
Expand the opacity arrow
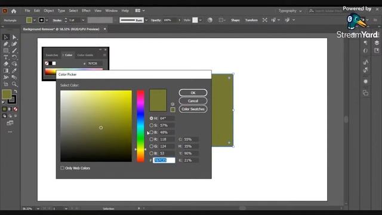point(180,20)
